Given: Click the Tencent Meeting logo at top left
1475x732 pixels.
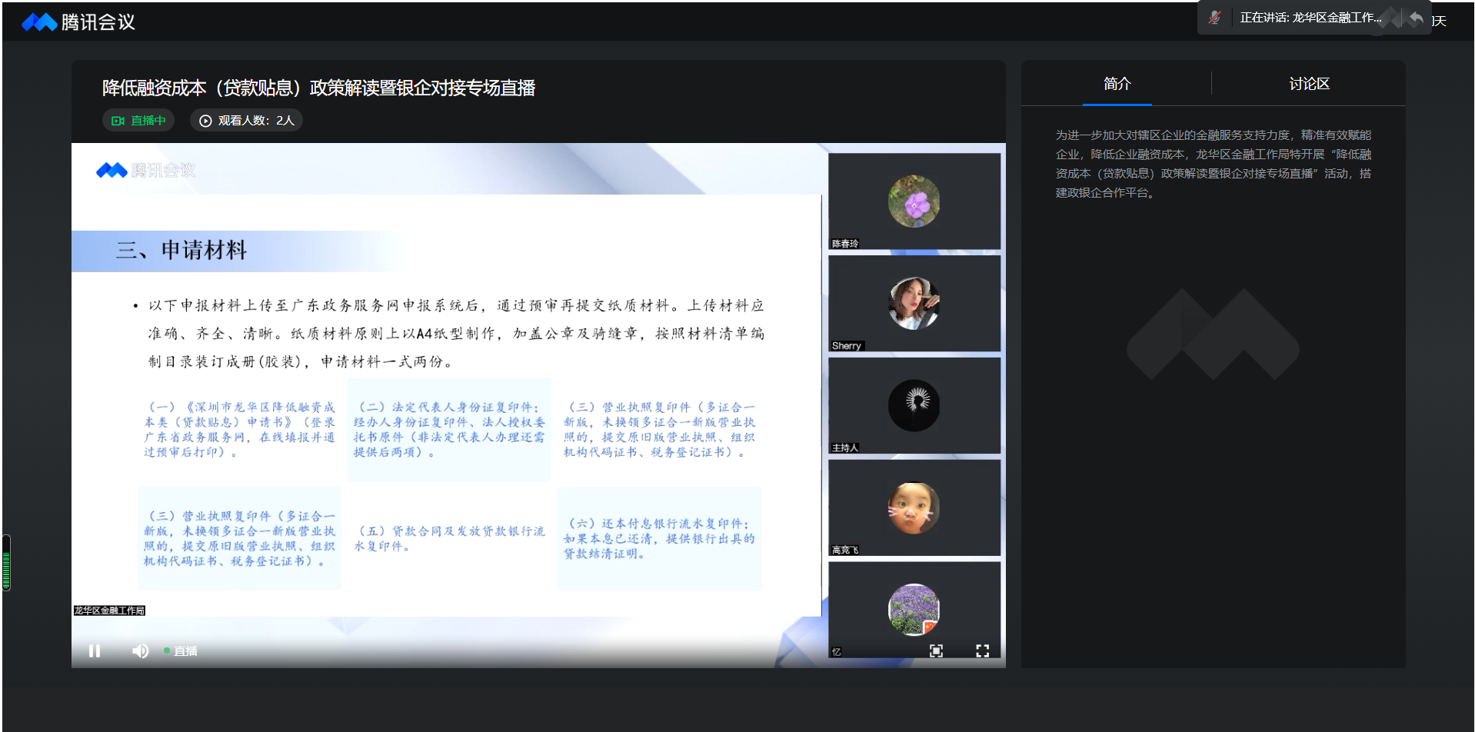Looking at the screenshot, I should [78, 22].
